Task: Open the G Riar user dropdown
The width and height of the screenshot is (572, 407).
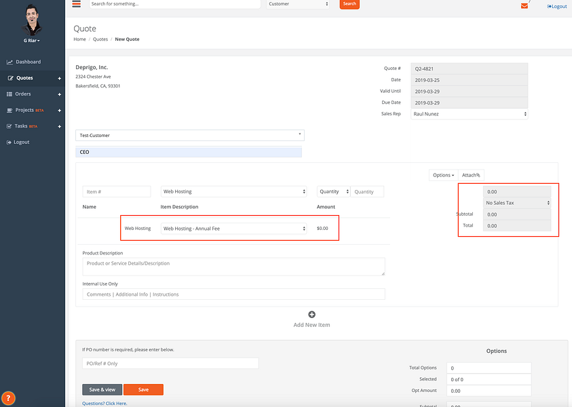Action: coord(32,41)
